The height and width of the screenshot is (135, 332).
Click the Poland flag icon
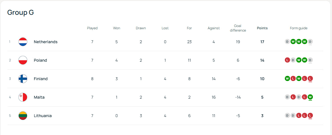tap(23, 60)
